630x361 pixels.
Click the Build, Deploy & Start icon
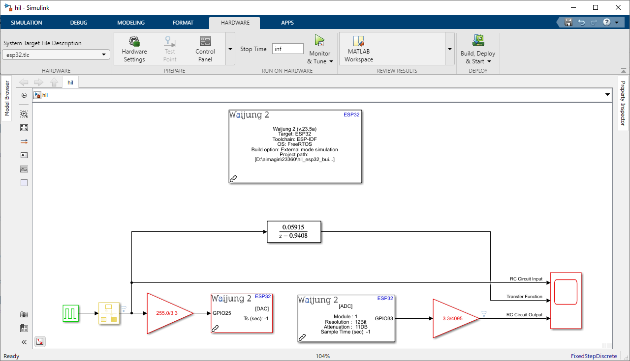(478, 41)
